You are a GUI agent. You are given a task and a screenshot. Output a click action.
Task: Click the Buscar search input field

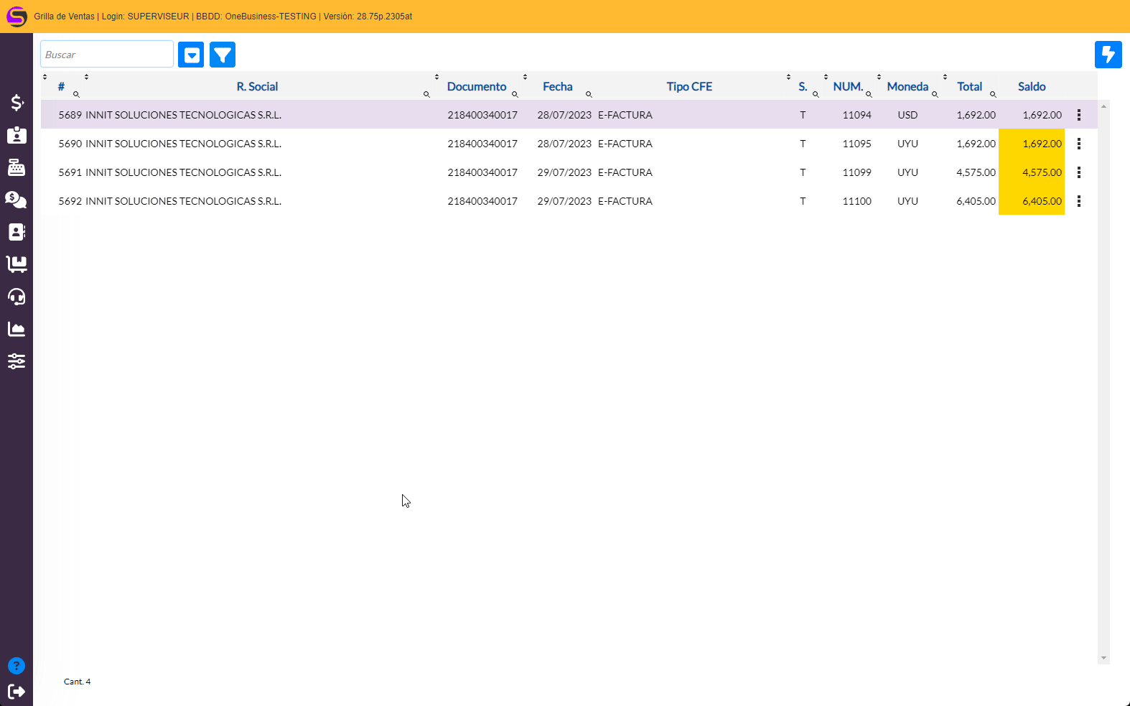(107, 55)
